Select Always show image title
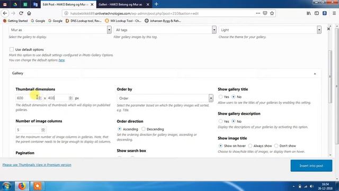 click(x=250, y=146)
